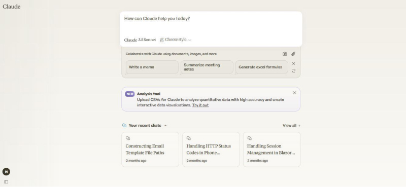Click the paperclip attach file icon

[293, 54]
